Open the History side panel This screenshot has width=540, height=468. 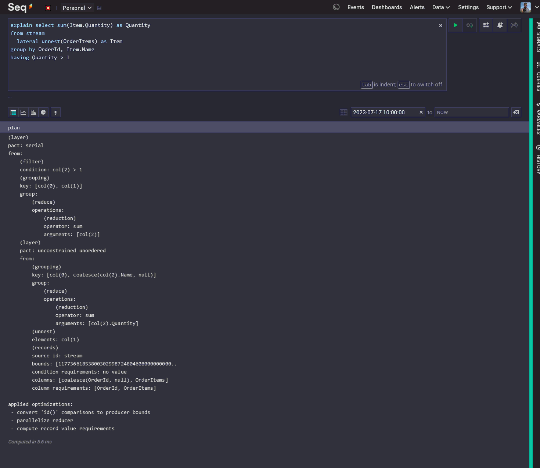point(538,159)
